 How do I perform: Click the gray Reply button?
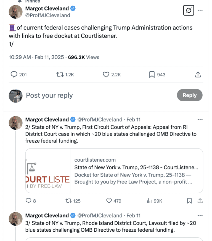click(190, 95)
